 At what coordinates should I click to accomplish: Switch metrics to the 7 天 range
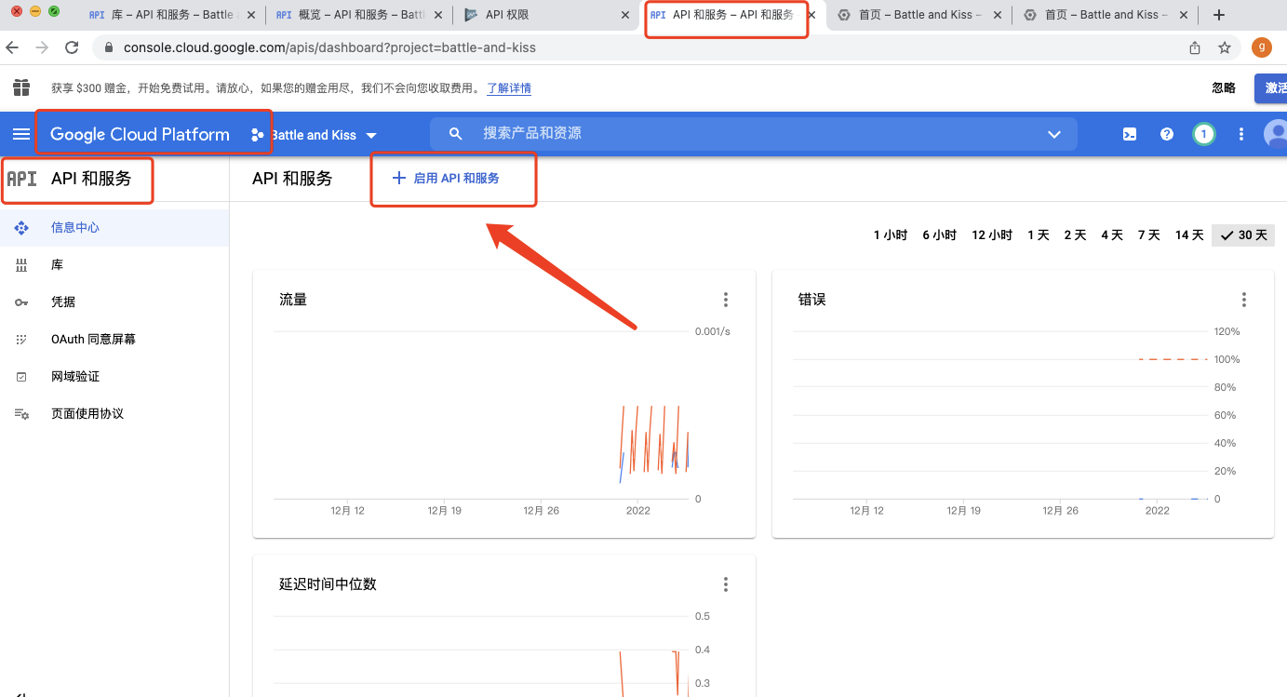pos(1148,235)
